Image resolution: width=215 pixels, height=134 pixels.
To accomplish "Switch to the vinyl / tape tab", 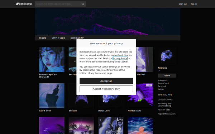I will [x=58, y=38].
